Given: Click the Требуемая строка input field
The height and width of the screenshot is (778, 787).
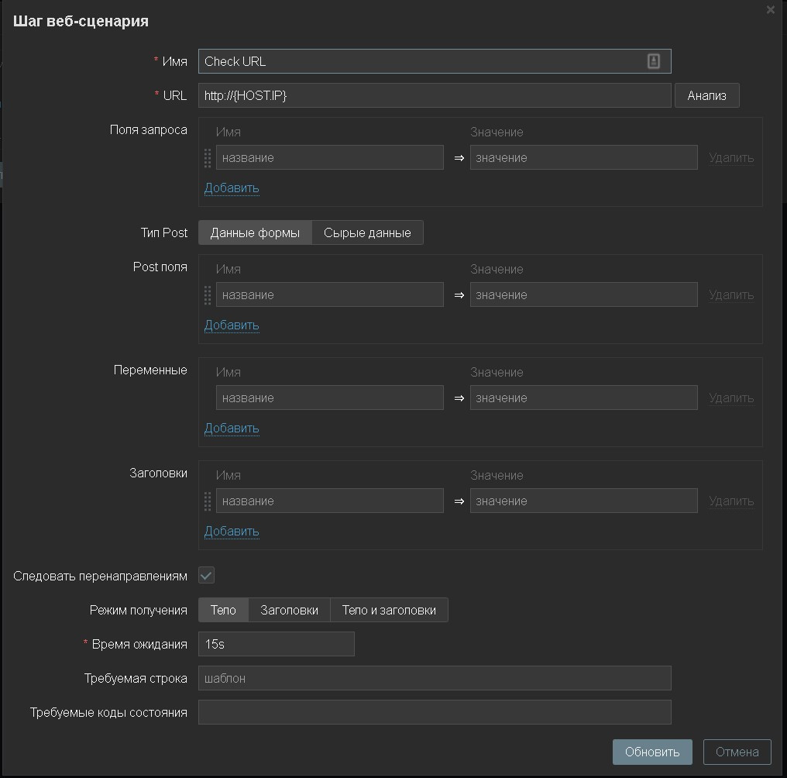Looking at the screenshot, I should 435,678.
